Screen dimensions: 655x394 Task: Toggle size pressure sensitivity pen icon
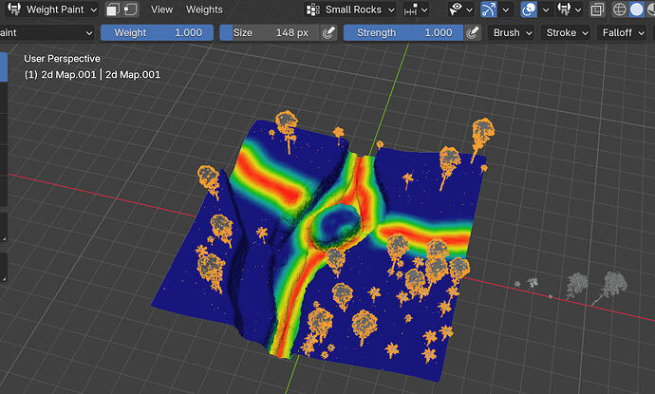[x=329, y=32]
